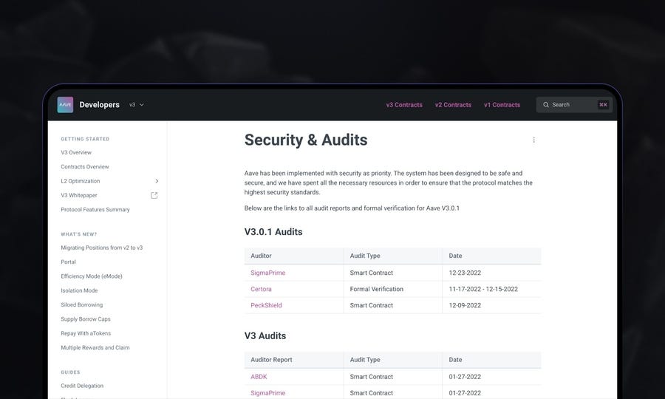The width and height of the screenshot is (665, 399).
Task: Expand the L2 Optimization chevron
Action: pos(157,181)
